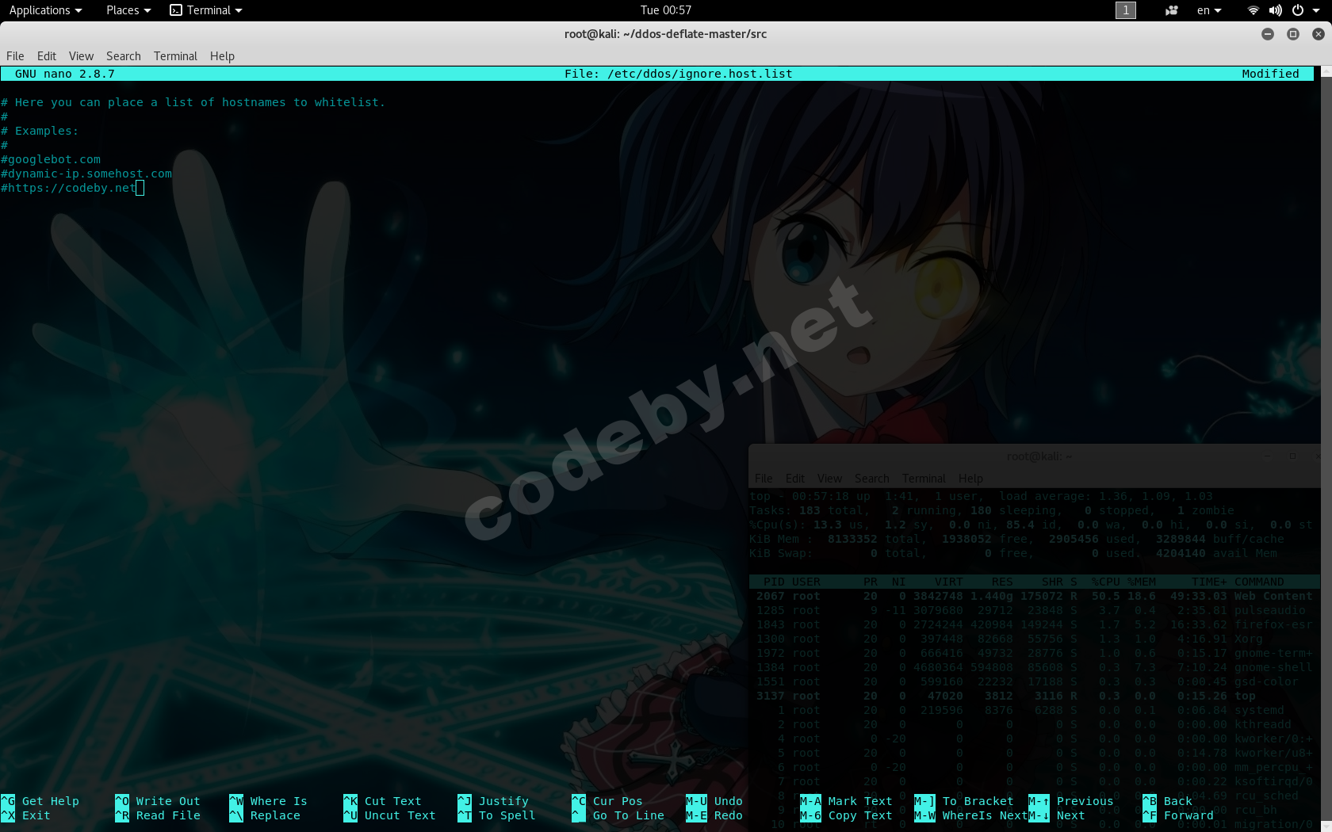Click the Exit shortcut label in nano
1332x832 pixels.
click(36, 815)
